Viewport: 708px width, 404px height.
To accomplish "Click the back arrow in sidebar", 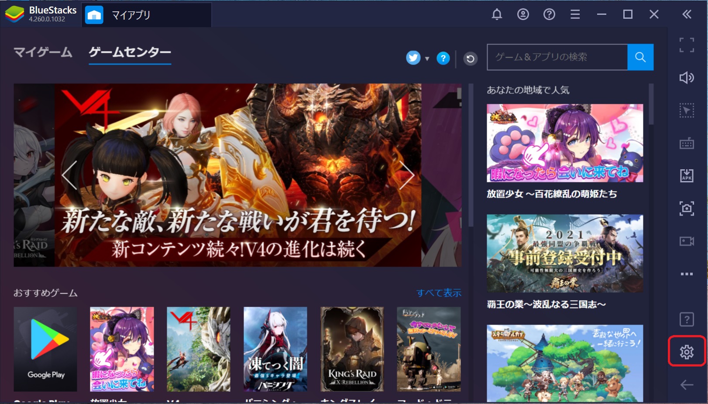I will (687, 385).
